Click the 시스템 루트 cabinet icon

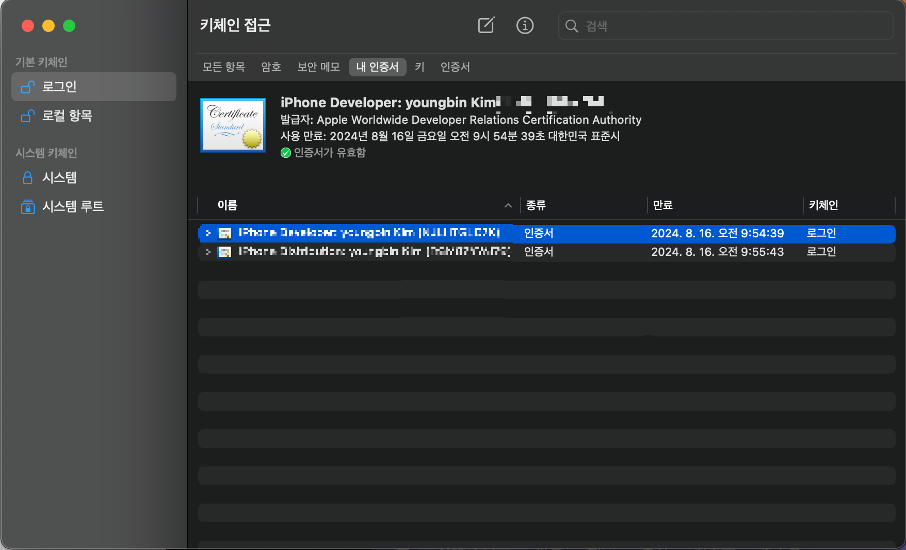tap(28, 206)
